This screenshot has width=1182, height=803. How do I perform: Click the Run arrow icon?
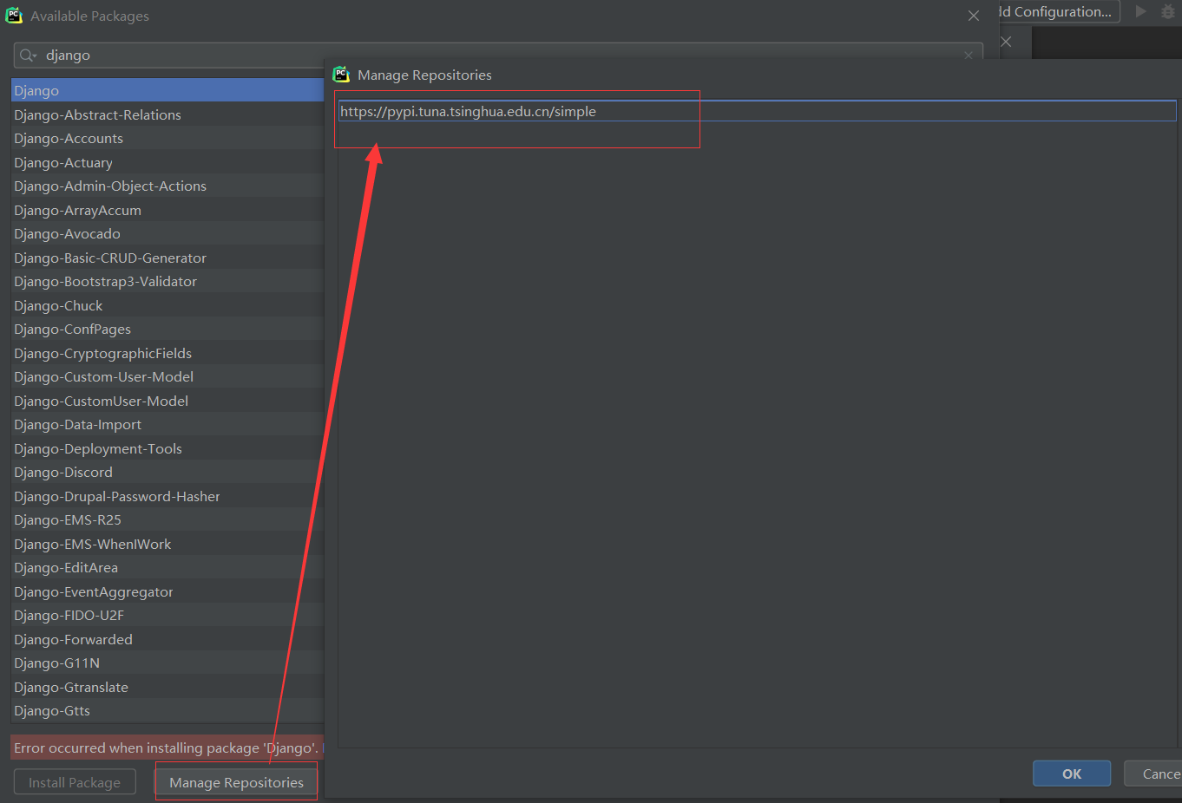[1141, 11]
